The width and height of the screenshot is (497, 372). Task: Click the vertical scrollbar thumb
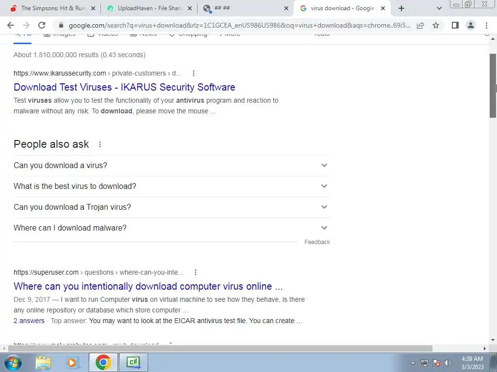coord(493,85)
